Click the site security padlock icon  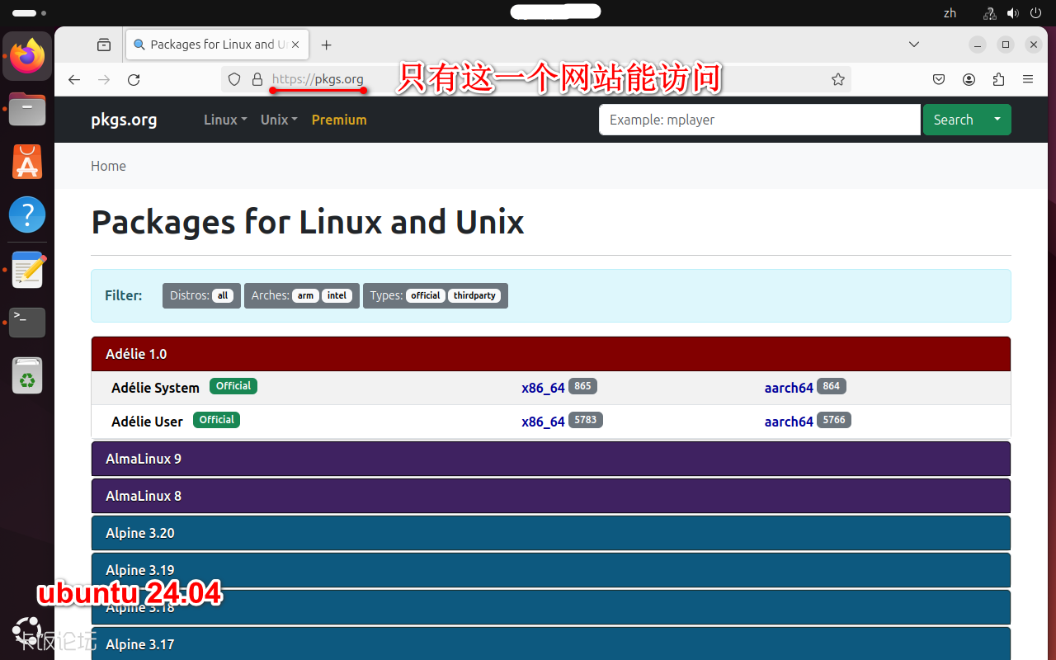tap(257, 79)
